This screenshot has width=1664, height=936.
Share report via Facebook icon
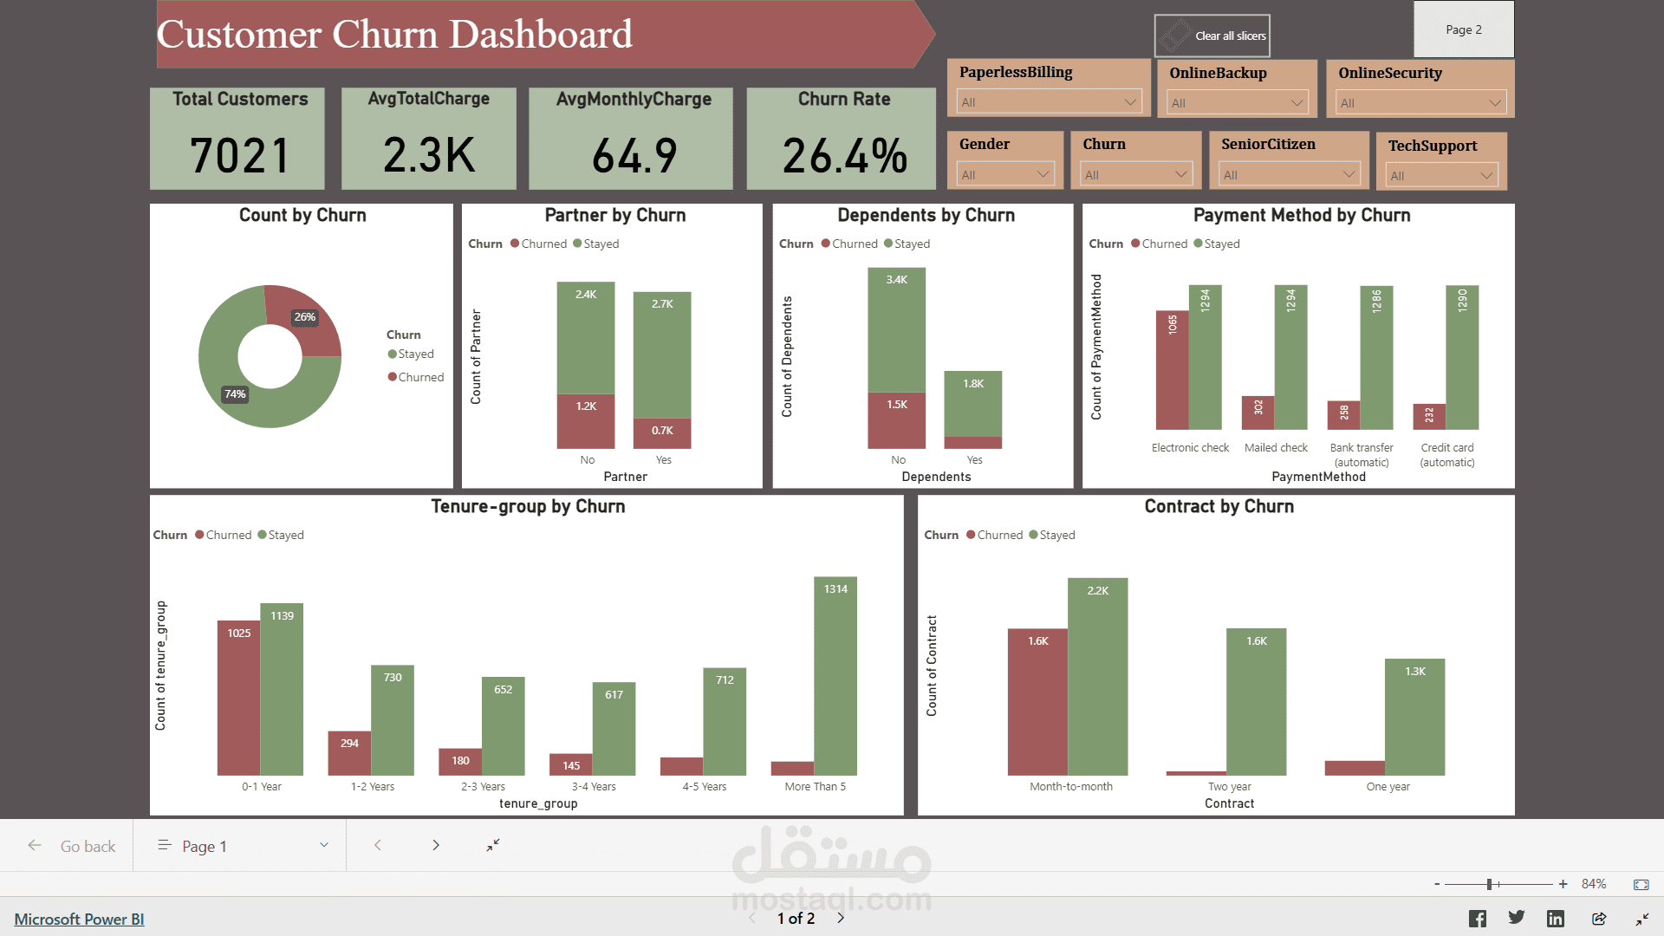(1478, 919)
